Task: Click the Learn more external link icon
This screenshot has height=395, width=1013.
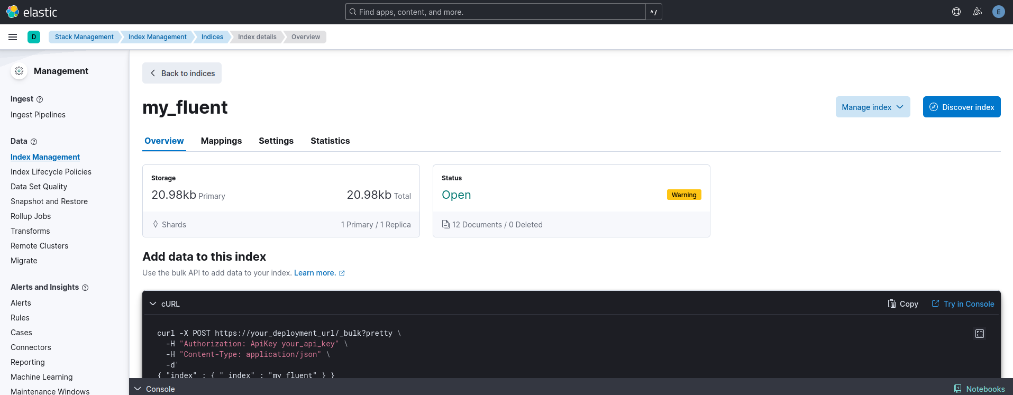Action: 342,273
